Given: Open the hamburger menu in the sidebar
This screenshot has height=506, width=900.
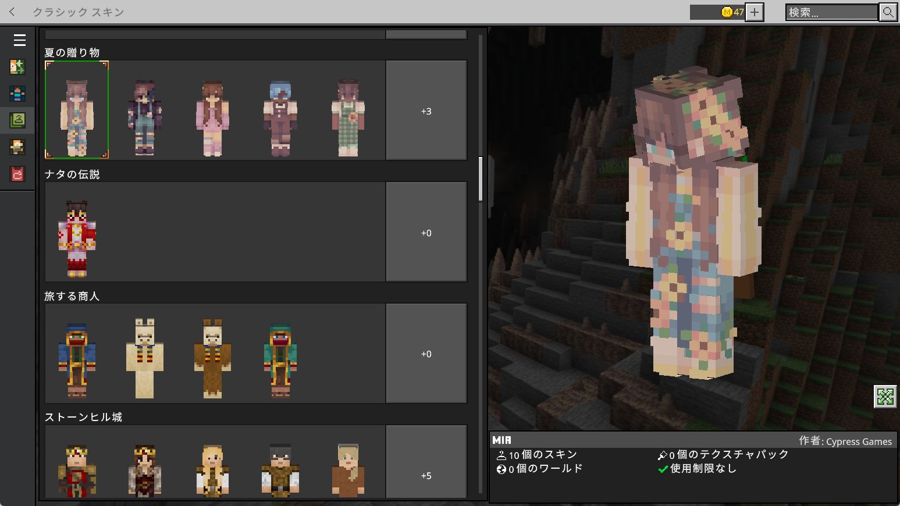Looking at the screenshot, I should (x=19, y=40).
